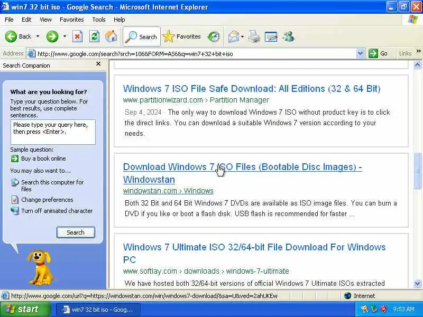Viewport: 423px width, 317px height.
Task: Click the Windows flag logo throbber
Action: (413, 20)
